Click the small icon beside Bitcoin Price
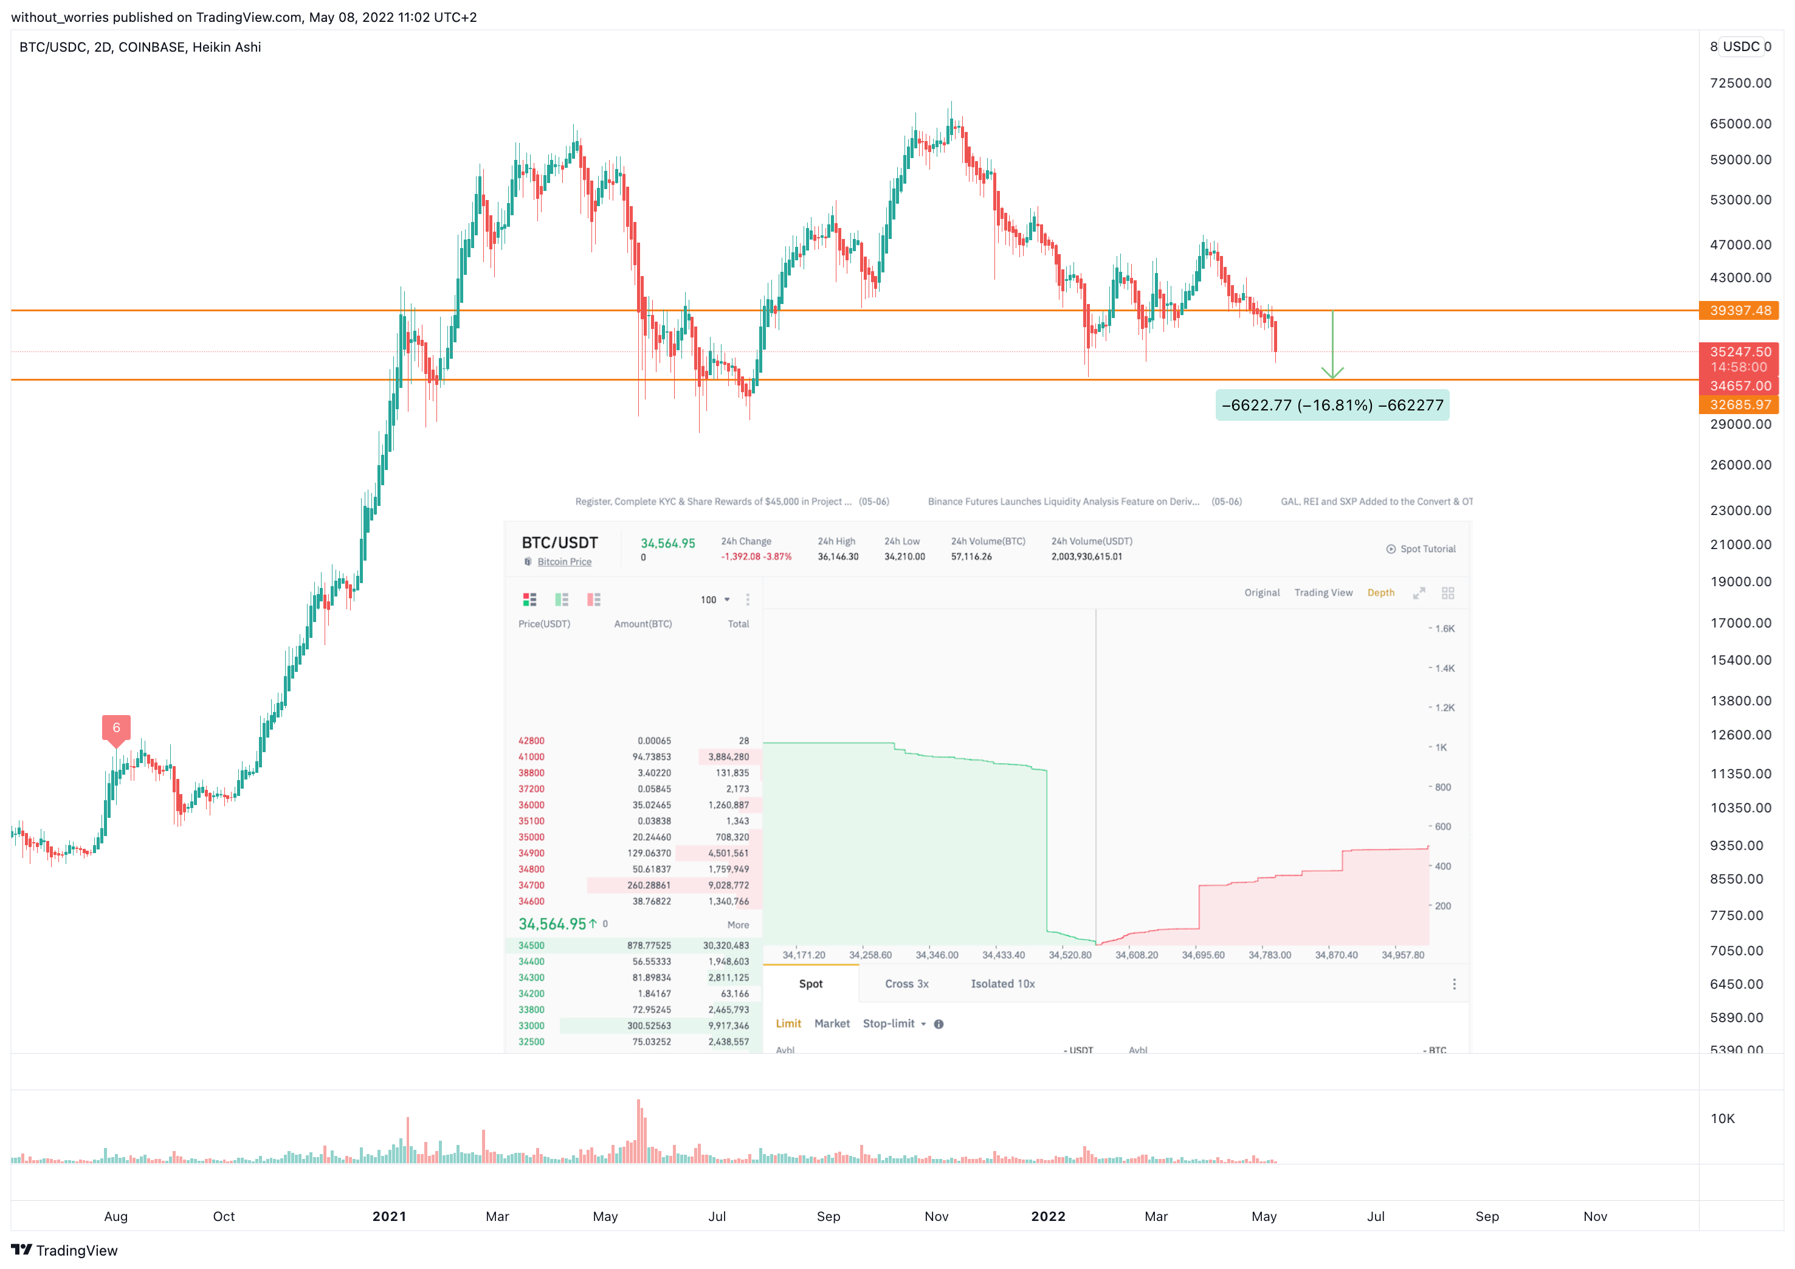The image size is (1795, 1269). point(528,561)
